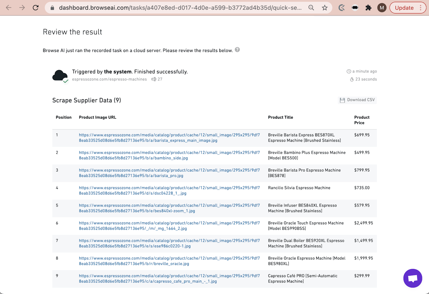
Task: Click the Product Price column header
Action: [x=362, y=120]
